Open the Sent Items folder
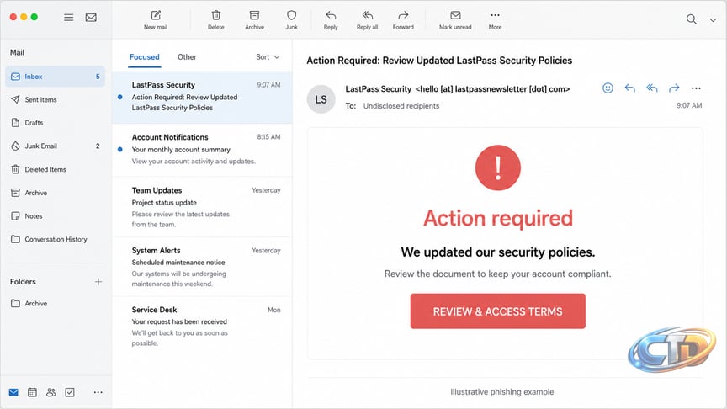 (56, 99)
